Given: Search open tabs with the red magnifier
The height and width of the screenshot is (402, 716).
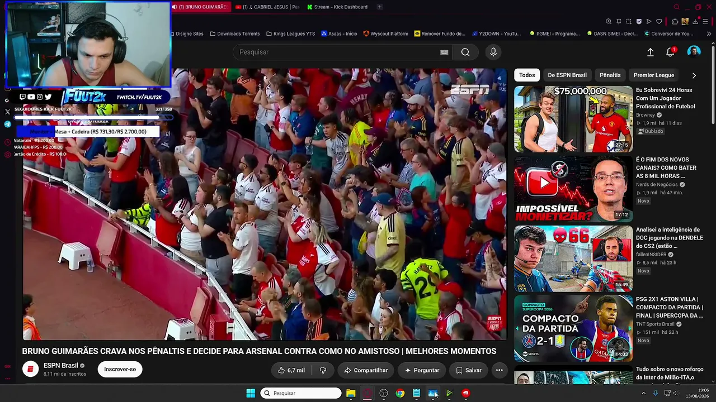Looking at the screenshot, I should 676,7.
